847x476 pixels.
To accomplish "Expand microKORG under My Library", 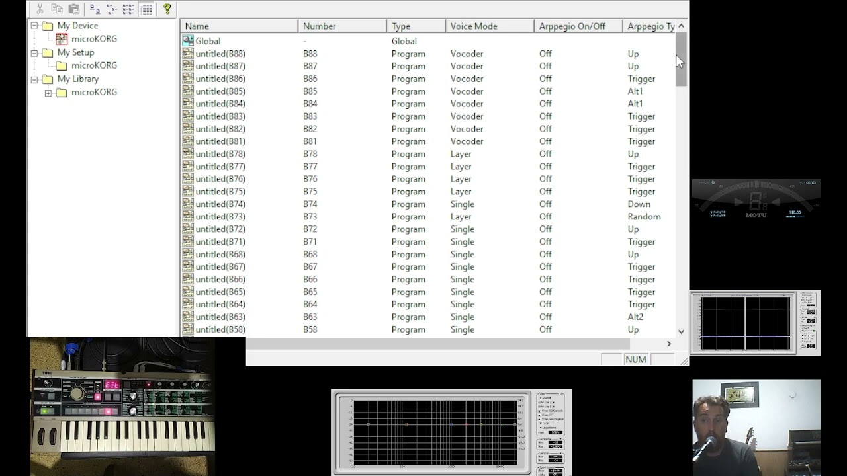I will pos(48,93).
